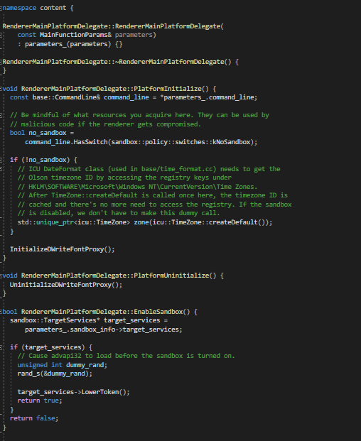Click 'no_sandbox' in the bool declaration

[x=48, y=133]
